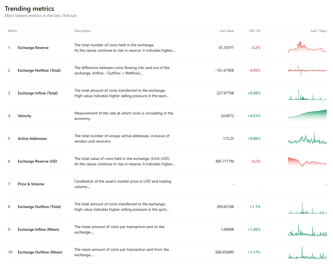Click the Exchange Reserve USD red chart
This screenshot has height=264, width=333.
pyautogui.click(x=307, y=161)
